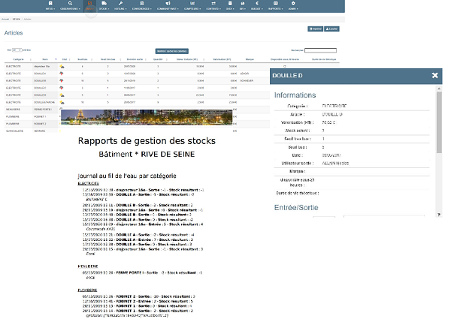Select the 'DOUILLE ETANCHE' article name

click(x=44, y=102)
